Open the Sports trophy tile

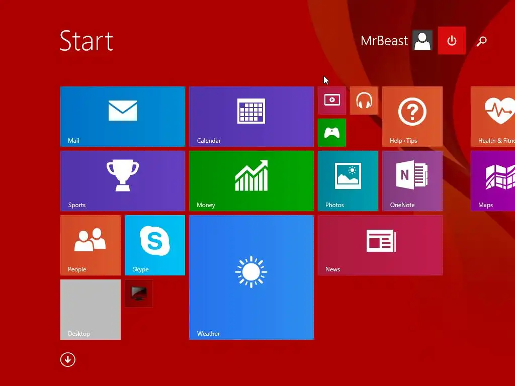pos(123,181)
